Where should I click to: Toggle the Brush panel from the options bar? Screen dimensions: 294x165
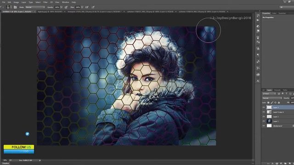coord(15,7)
